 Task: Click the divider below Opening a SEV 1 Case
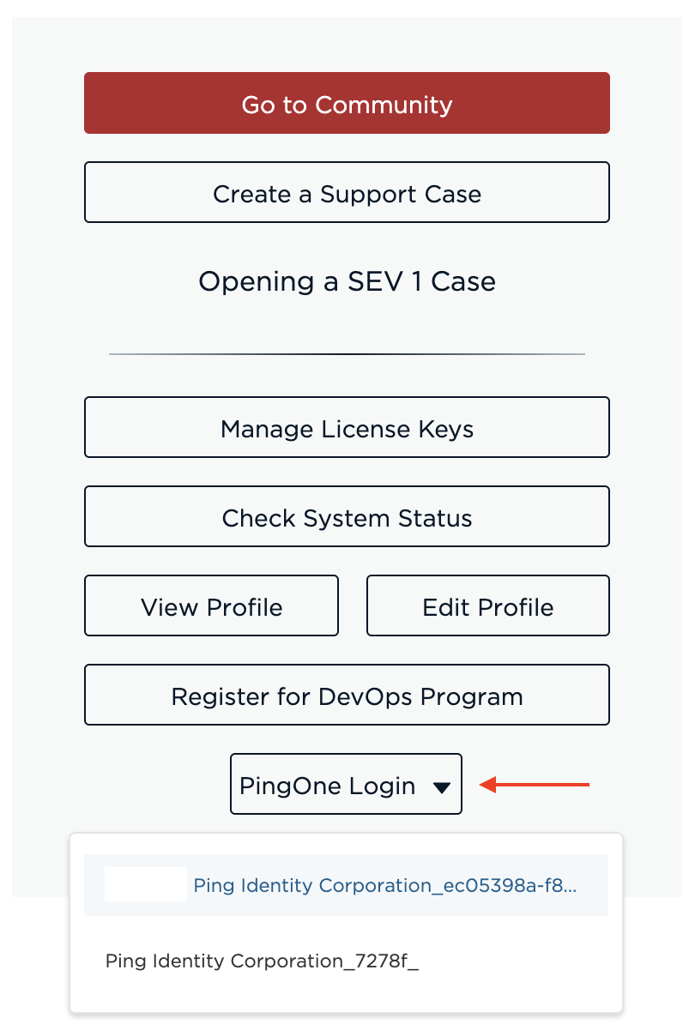(x=347, y=352)
